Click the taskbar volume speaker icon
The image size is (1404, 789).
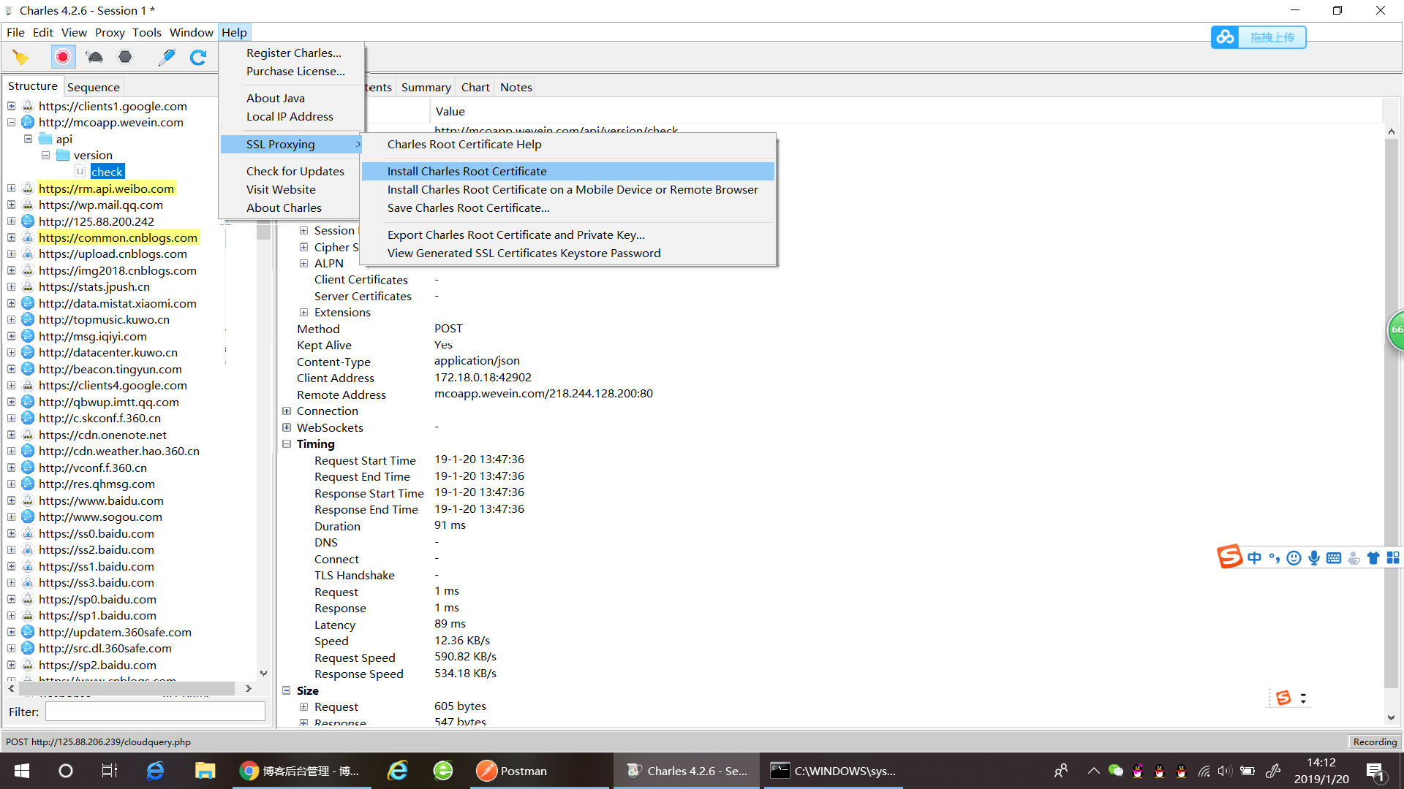tap(1225, 771)
